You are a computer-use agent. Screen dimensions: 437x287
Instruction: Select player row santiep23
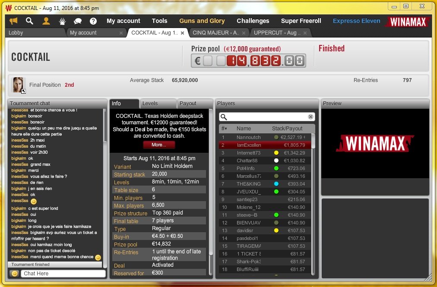[265, 199]
